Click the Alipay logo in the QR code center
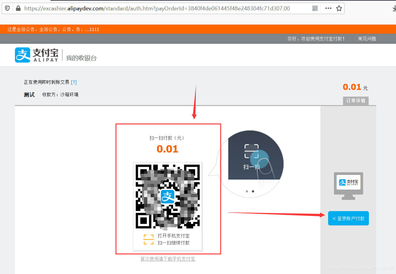396x274 pixels. click(x=168, y=197)
